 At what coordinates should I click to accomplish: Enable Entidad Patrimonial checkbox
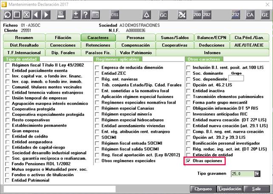(x=7, y=180)
